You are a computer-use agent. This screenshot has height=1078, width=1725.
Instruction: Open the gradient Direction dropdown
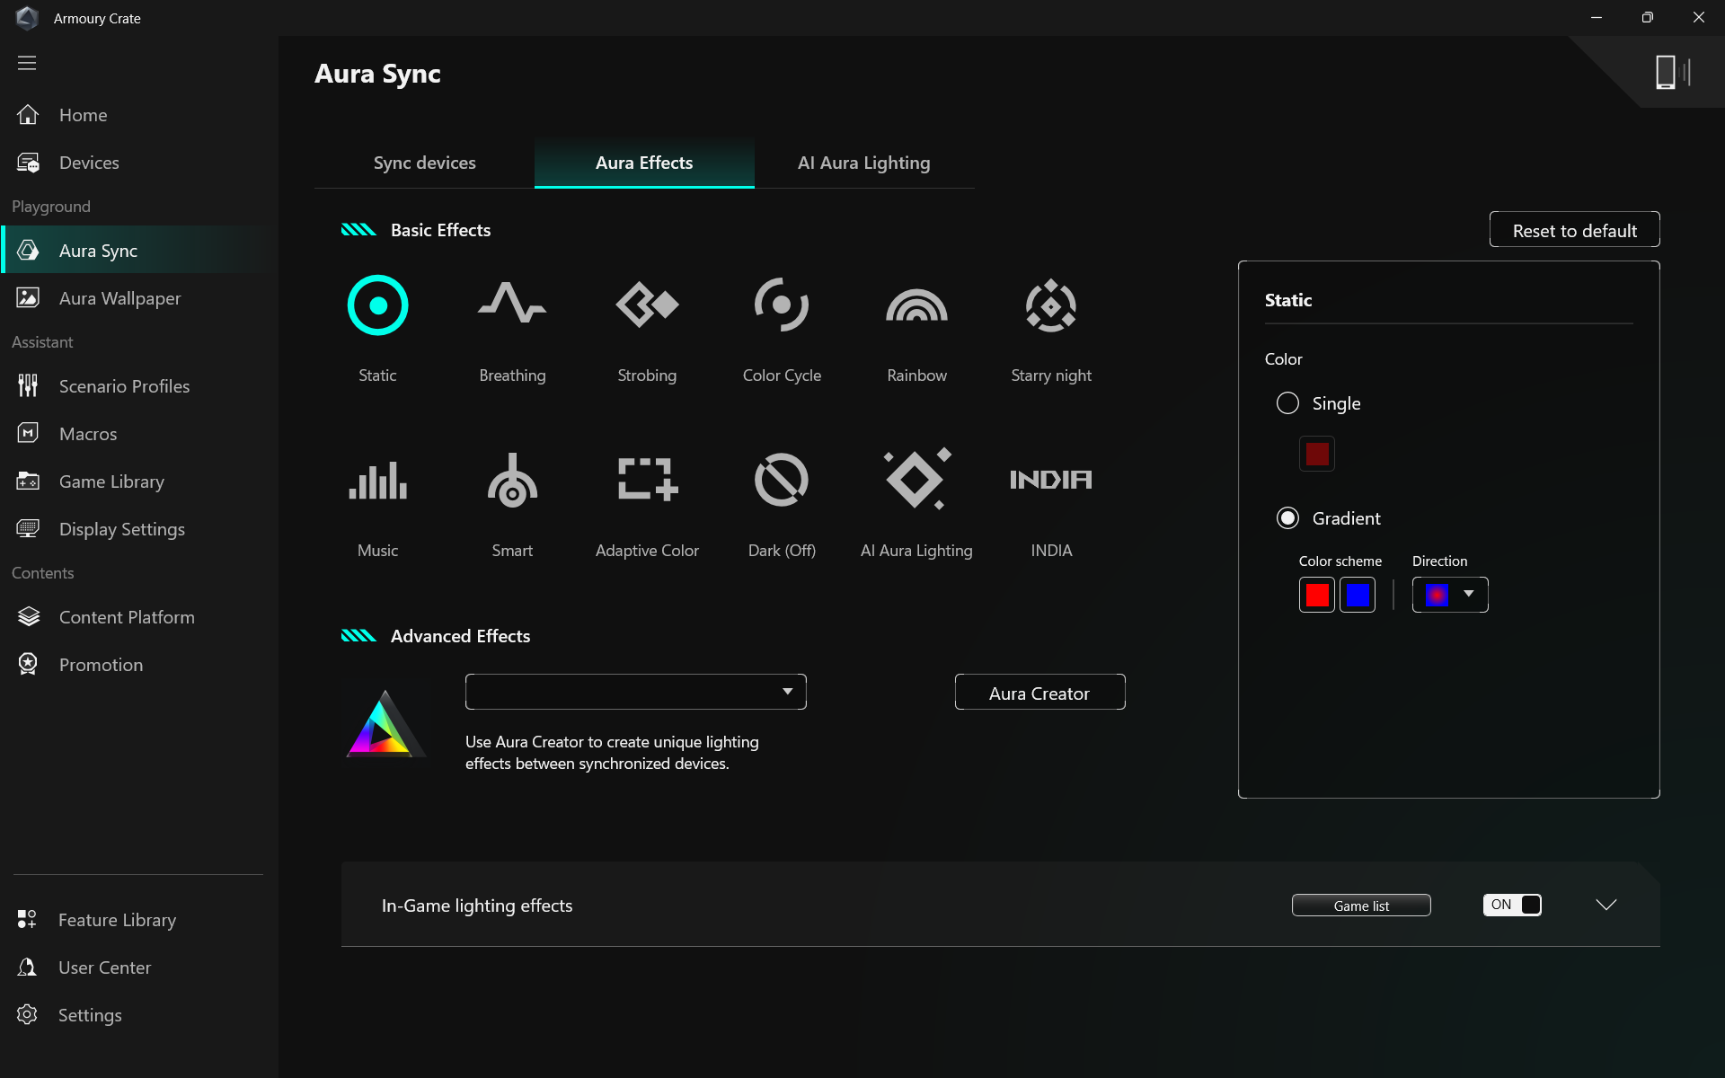point(1450,595)
